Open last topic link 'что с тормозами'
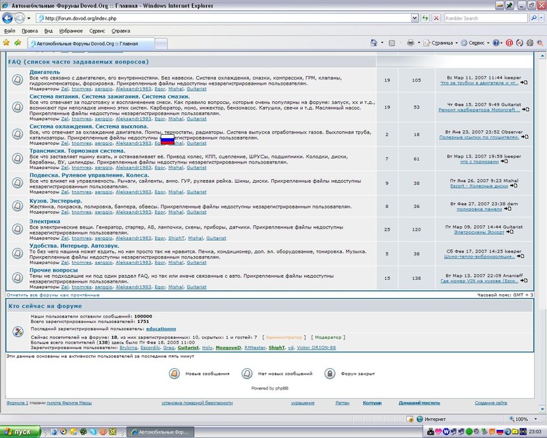 click(x=479, y=162)
